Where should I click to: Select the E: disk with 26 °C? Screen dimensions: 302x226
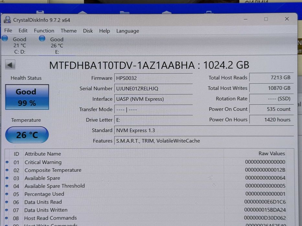[57, 46]
